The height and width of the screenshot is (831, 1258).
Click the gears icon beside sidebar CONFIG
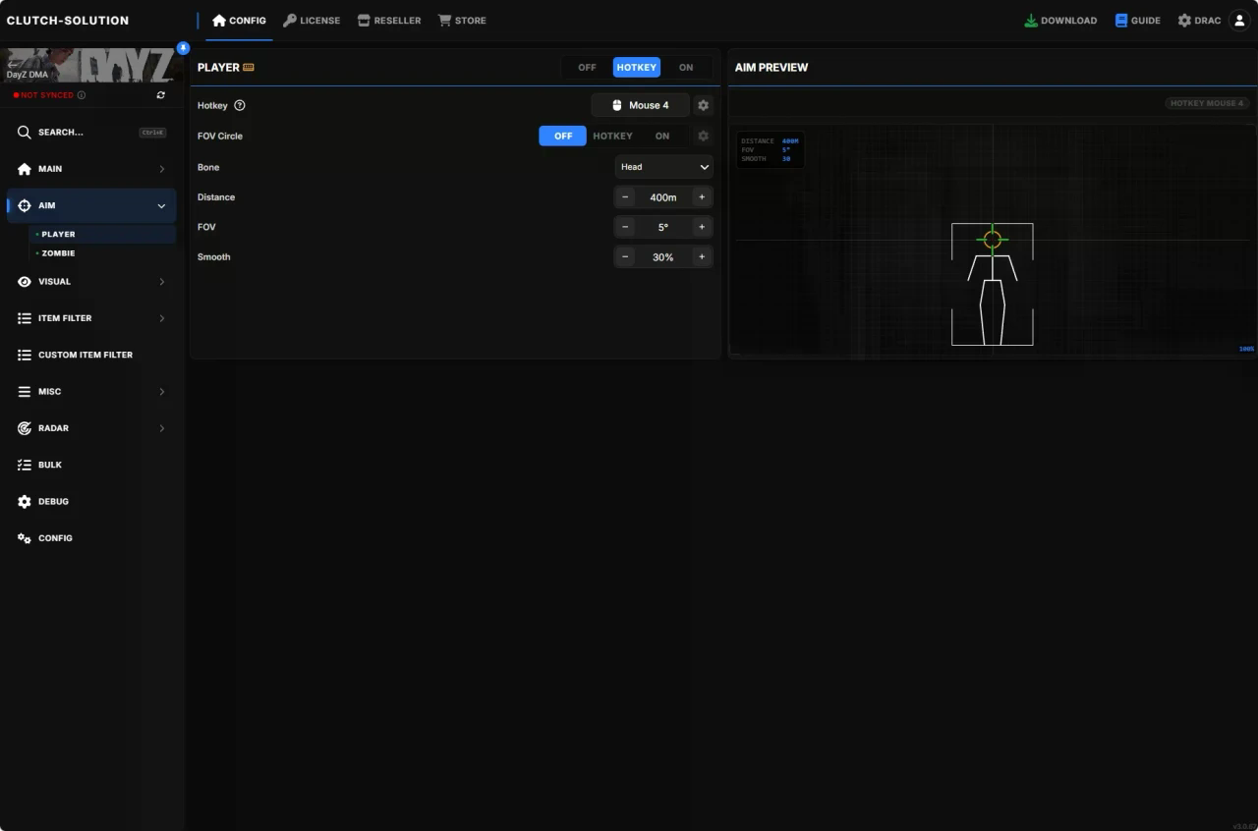click(25, 538)
